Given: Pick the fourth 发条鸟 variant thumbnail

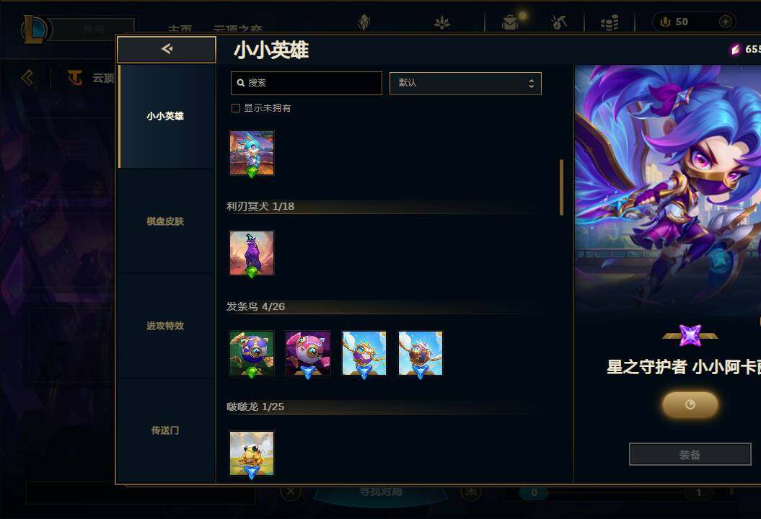Looking at the screenshot, I should [421, 354].
